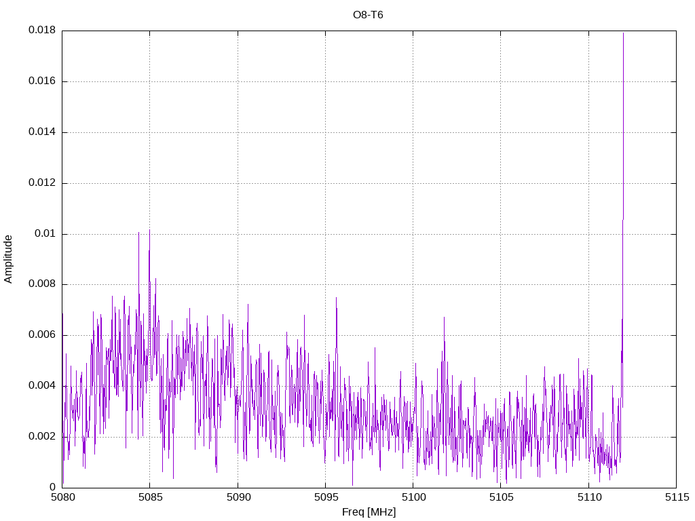Image resolution: width=695 pixels, height=521 pixels.
Task: Click the Amplitude y-axis label
Action: pos(9,259)
